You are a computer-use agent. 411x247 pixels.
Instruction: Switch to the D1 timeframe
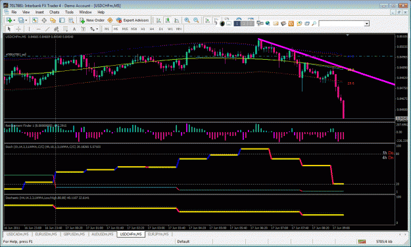click(x=161, y=29)
